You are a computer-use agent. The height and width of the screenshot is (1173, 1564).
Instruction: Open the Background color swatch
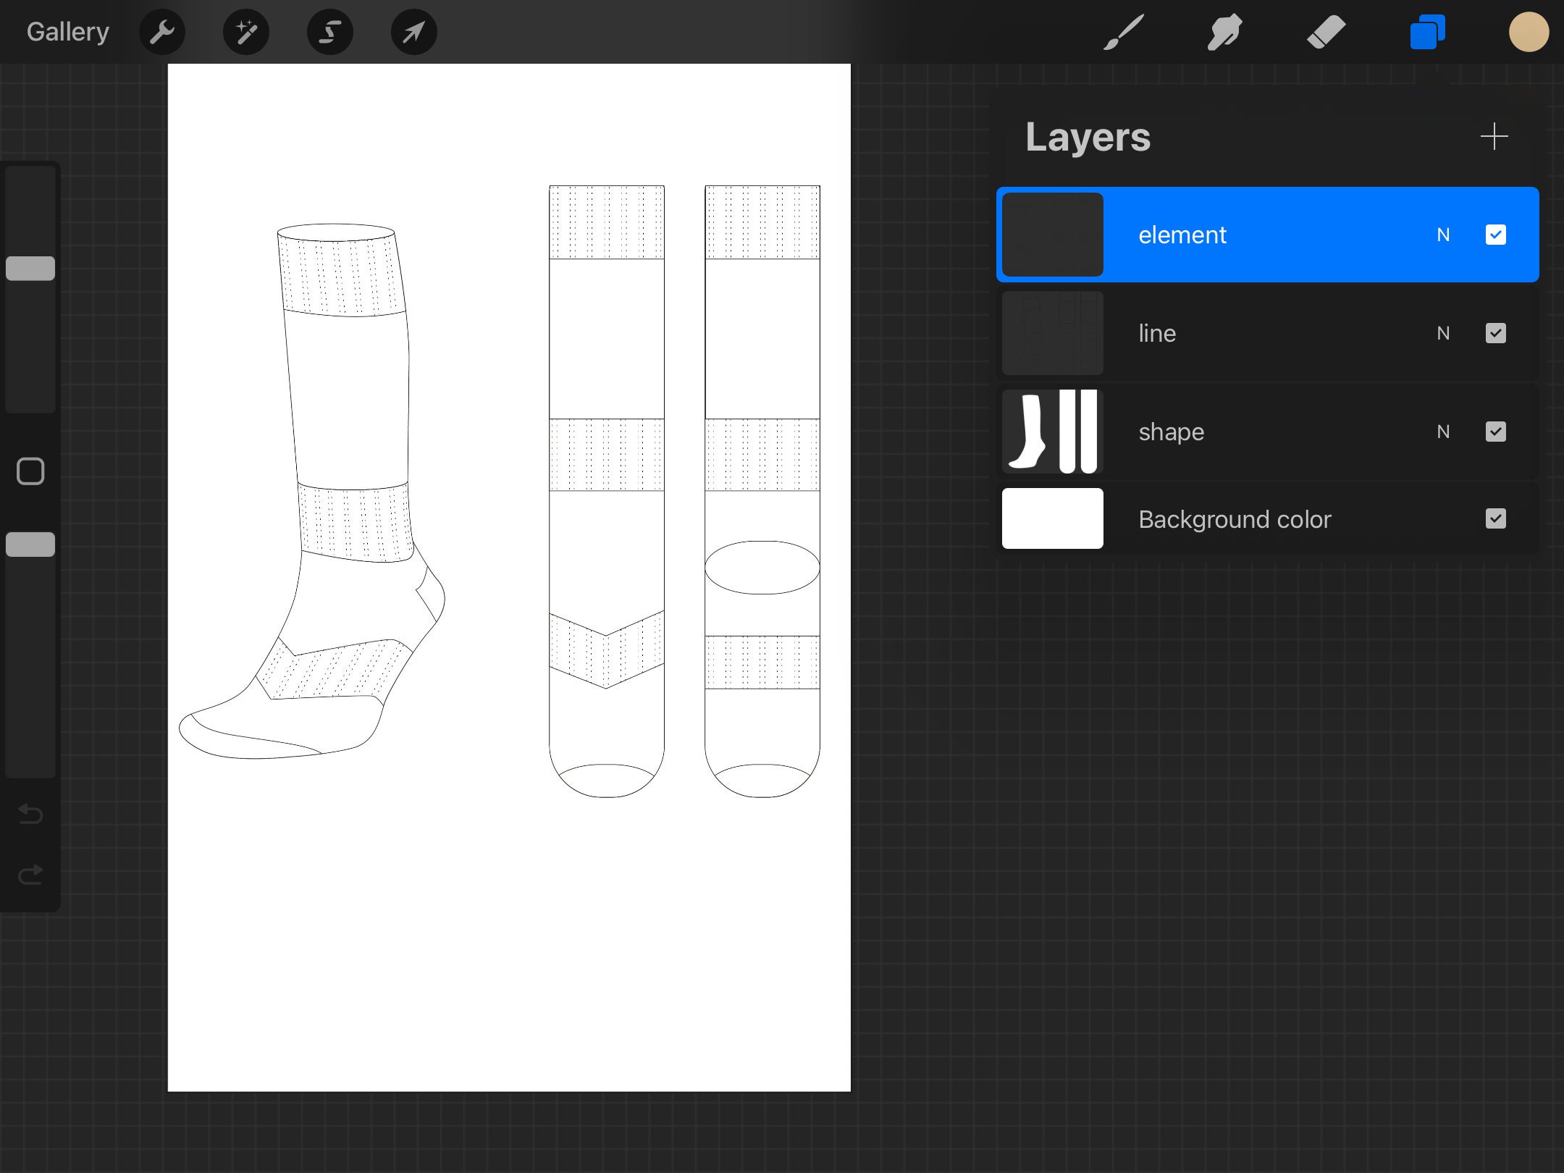tap(1052, 518)
